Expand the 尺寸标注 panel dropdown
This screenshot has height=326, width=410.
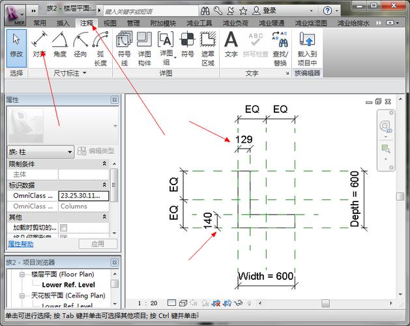click(85, 74)
